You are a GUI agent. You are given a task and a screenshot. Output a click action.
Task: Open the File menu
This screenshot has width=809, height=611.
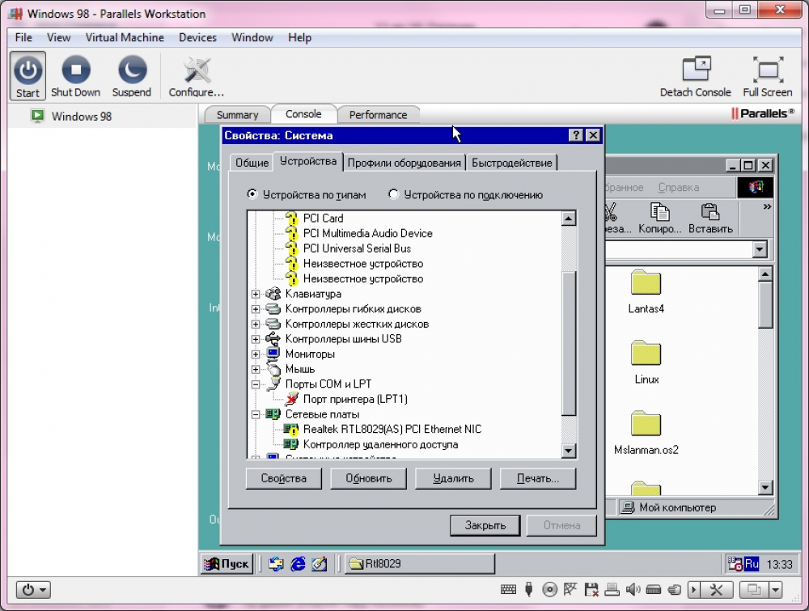(x=23, y=38)
